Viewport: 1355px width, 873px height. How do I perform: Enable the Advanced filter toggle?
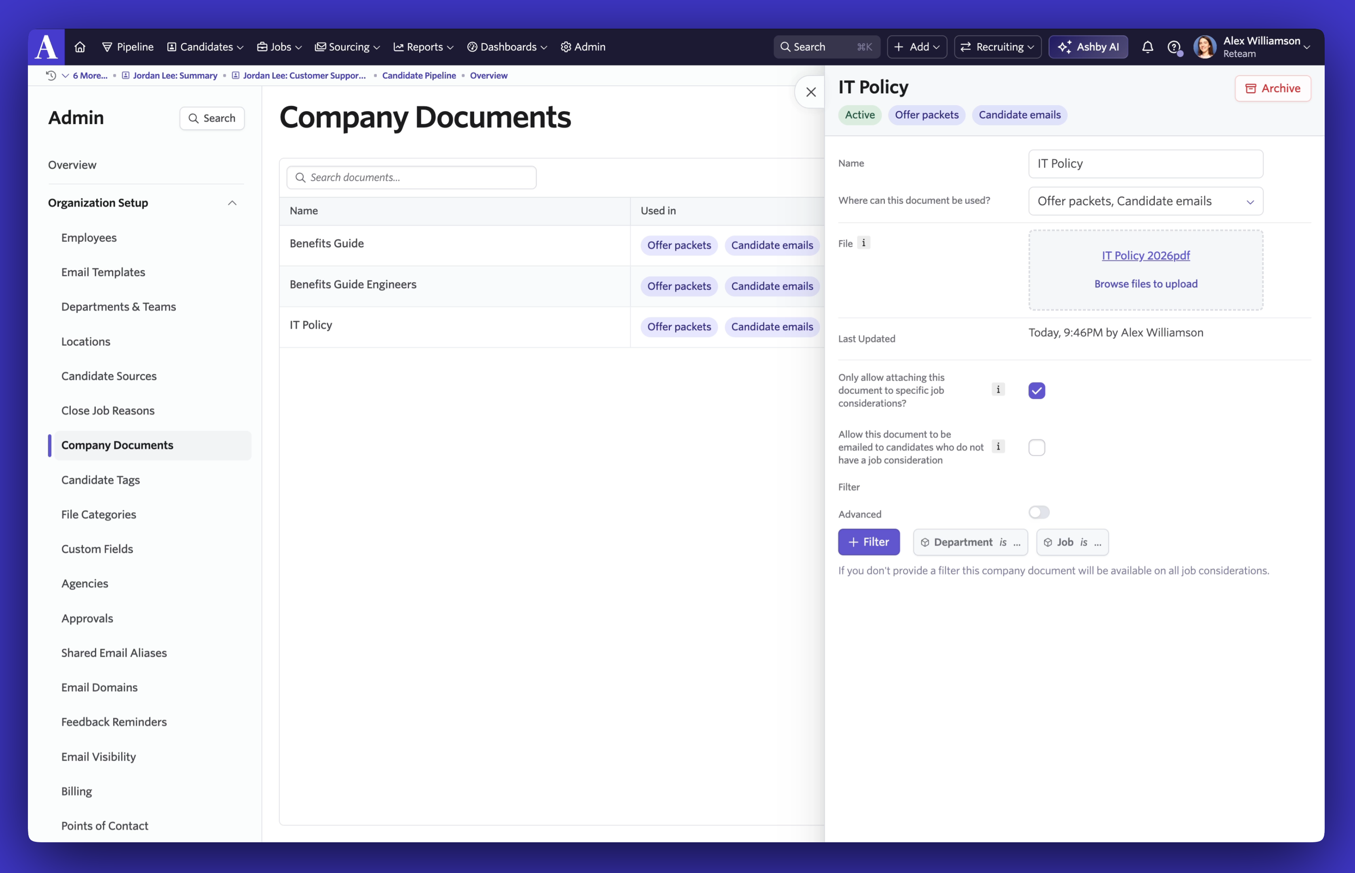pos(1039,512)
